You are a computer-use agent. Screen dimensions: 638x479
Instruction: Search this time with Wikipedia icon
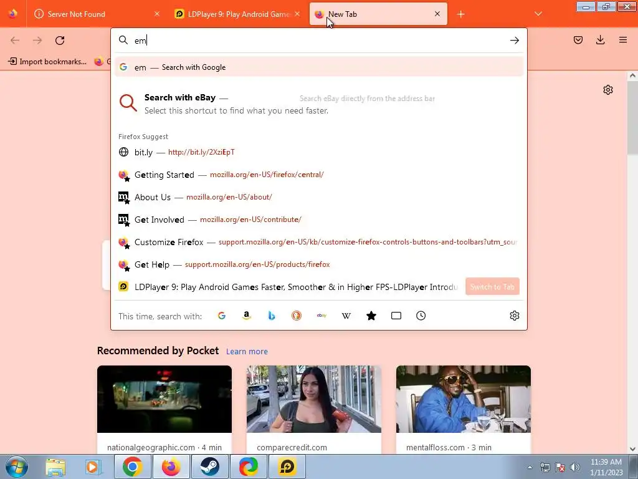[346, 316]
